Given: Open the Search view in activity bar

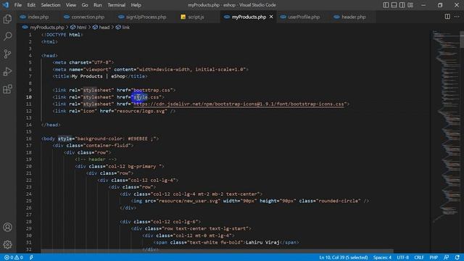Looking at the screenshot, I should [7, 36].
